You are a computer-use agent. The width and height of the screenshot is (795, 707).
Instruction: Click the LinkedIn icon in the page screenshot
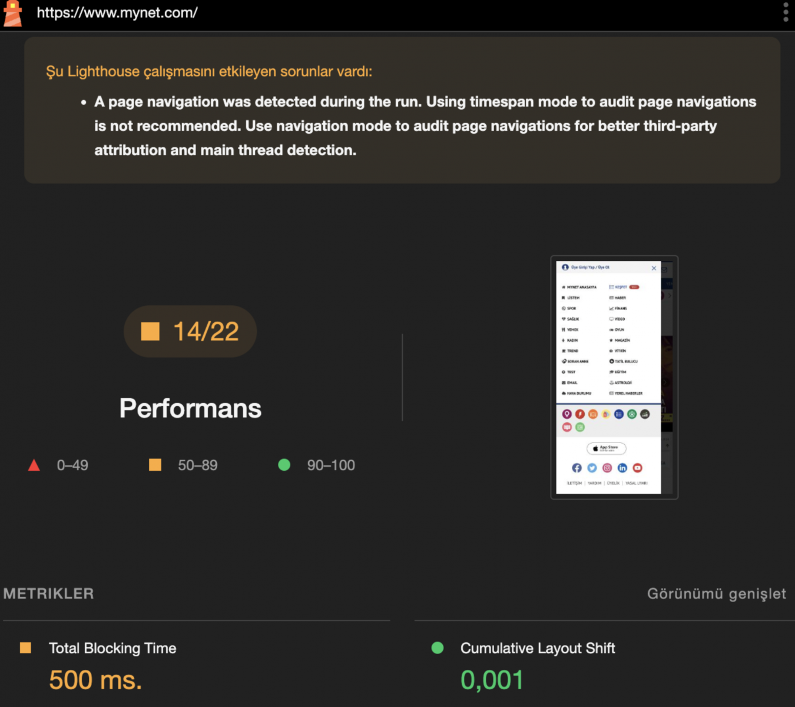tap(622, 468)
